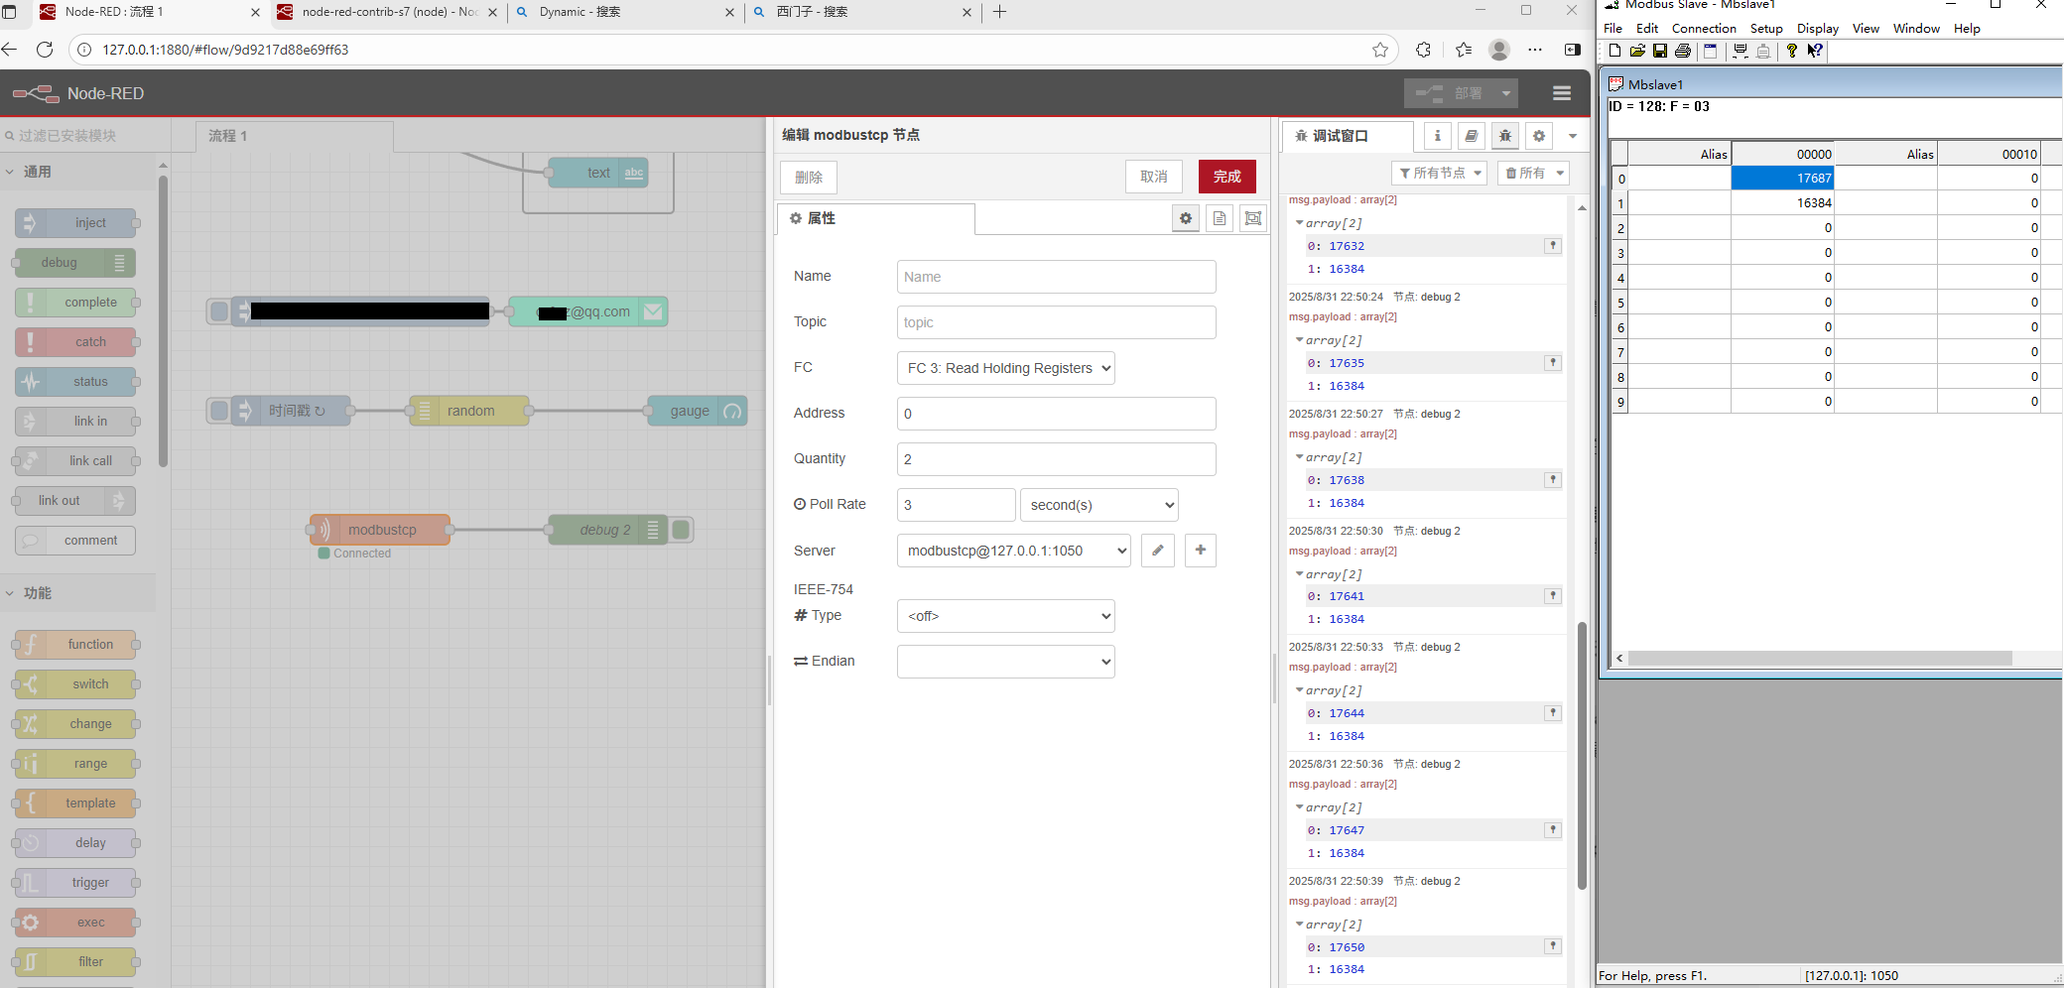This screenshot has width=2064, height=988.
Task: Collapse the 功能 palette category
Action: [79, 593]
